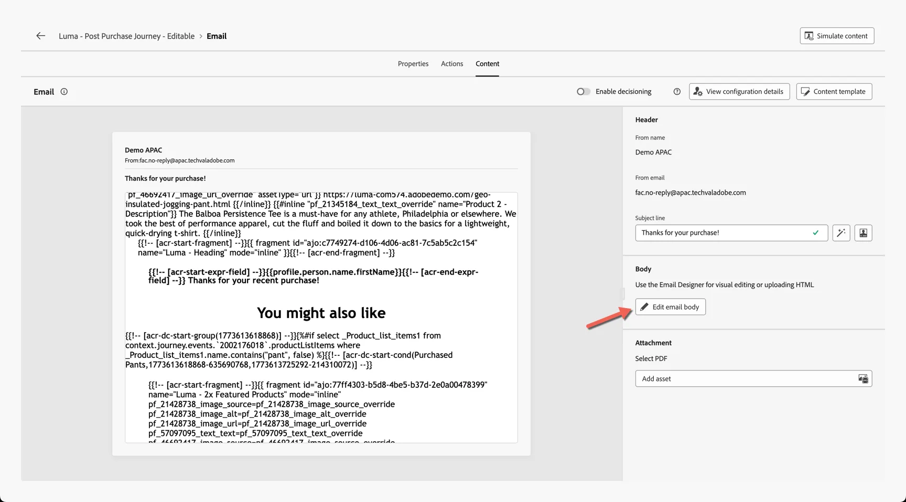Open the AI assistant wand icon for subject line

point(841,233)
